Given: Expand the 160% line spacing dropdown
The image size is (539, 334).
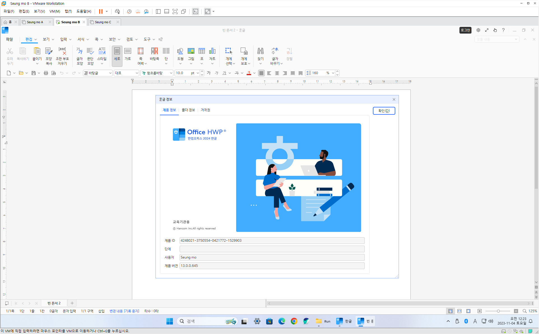Looking at the screenshot, I should (x=333, y=73).
